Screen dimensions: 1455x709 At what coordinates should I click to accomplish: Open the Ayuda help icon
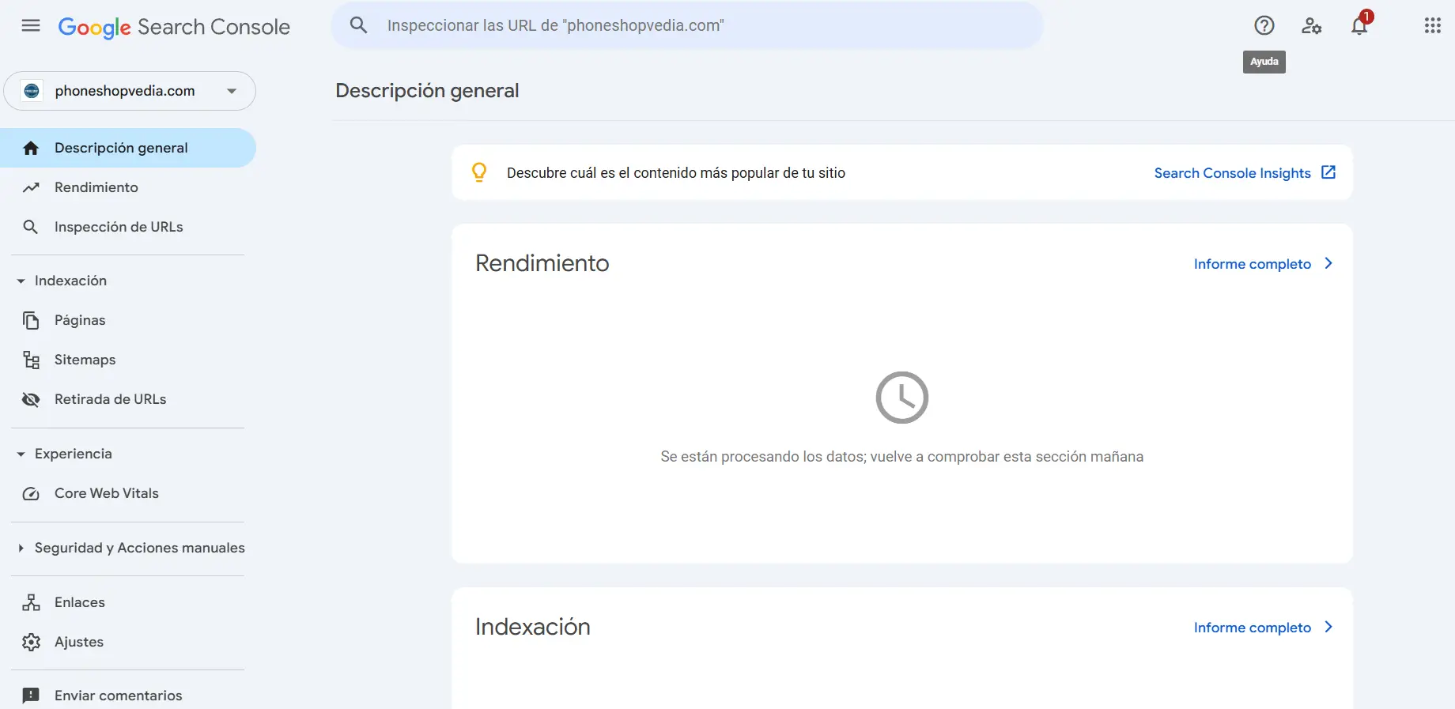[x=1264, y=26]
